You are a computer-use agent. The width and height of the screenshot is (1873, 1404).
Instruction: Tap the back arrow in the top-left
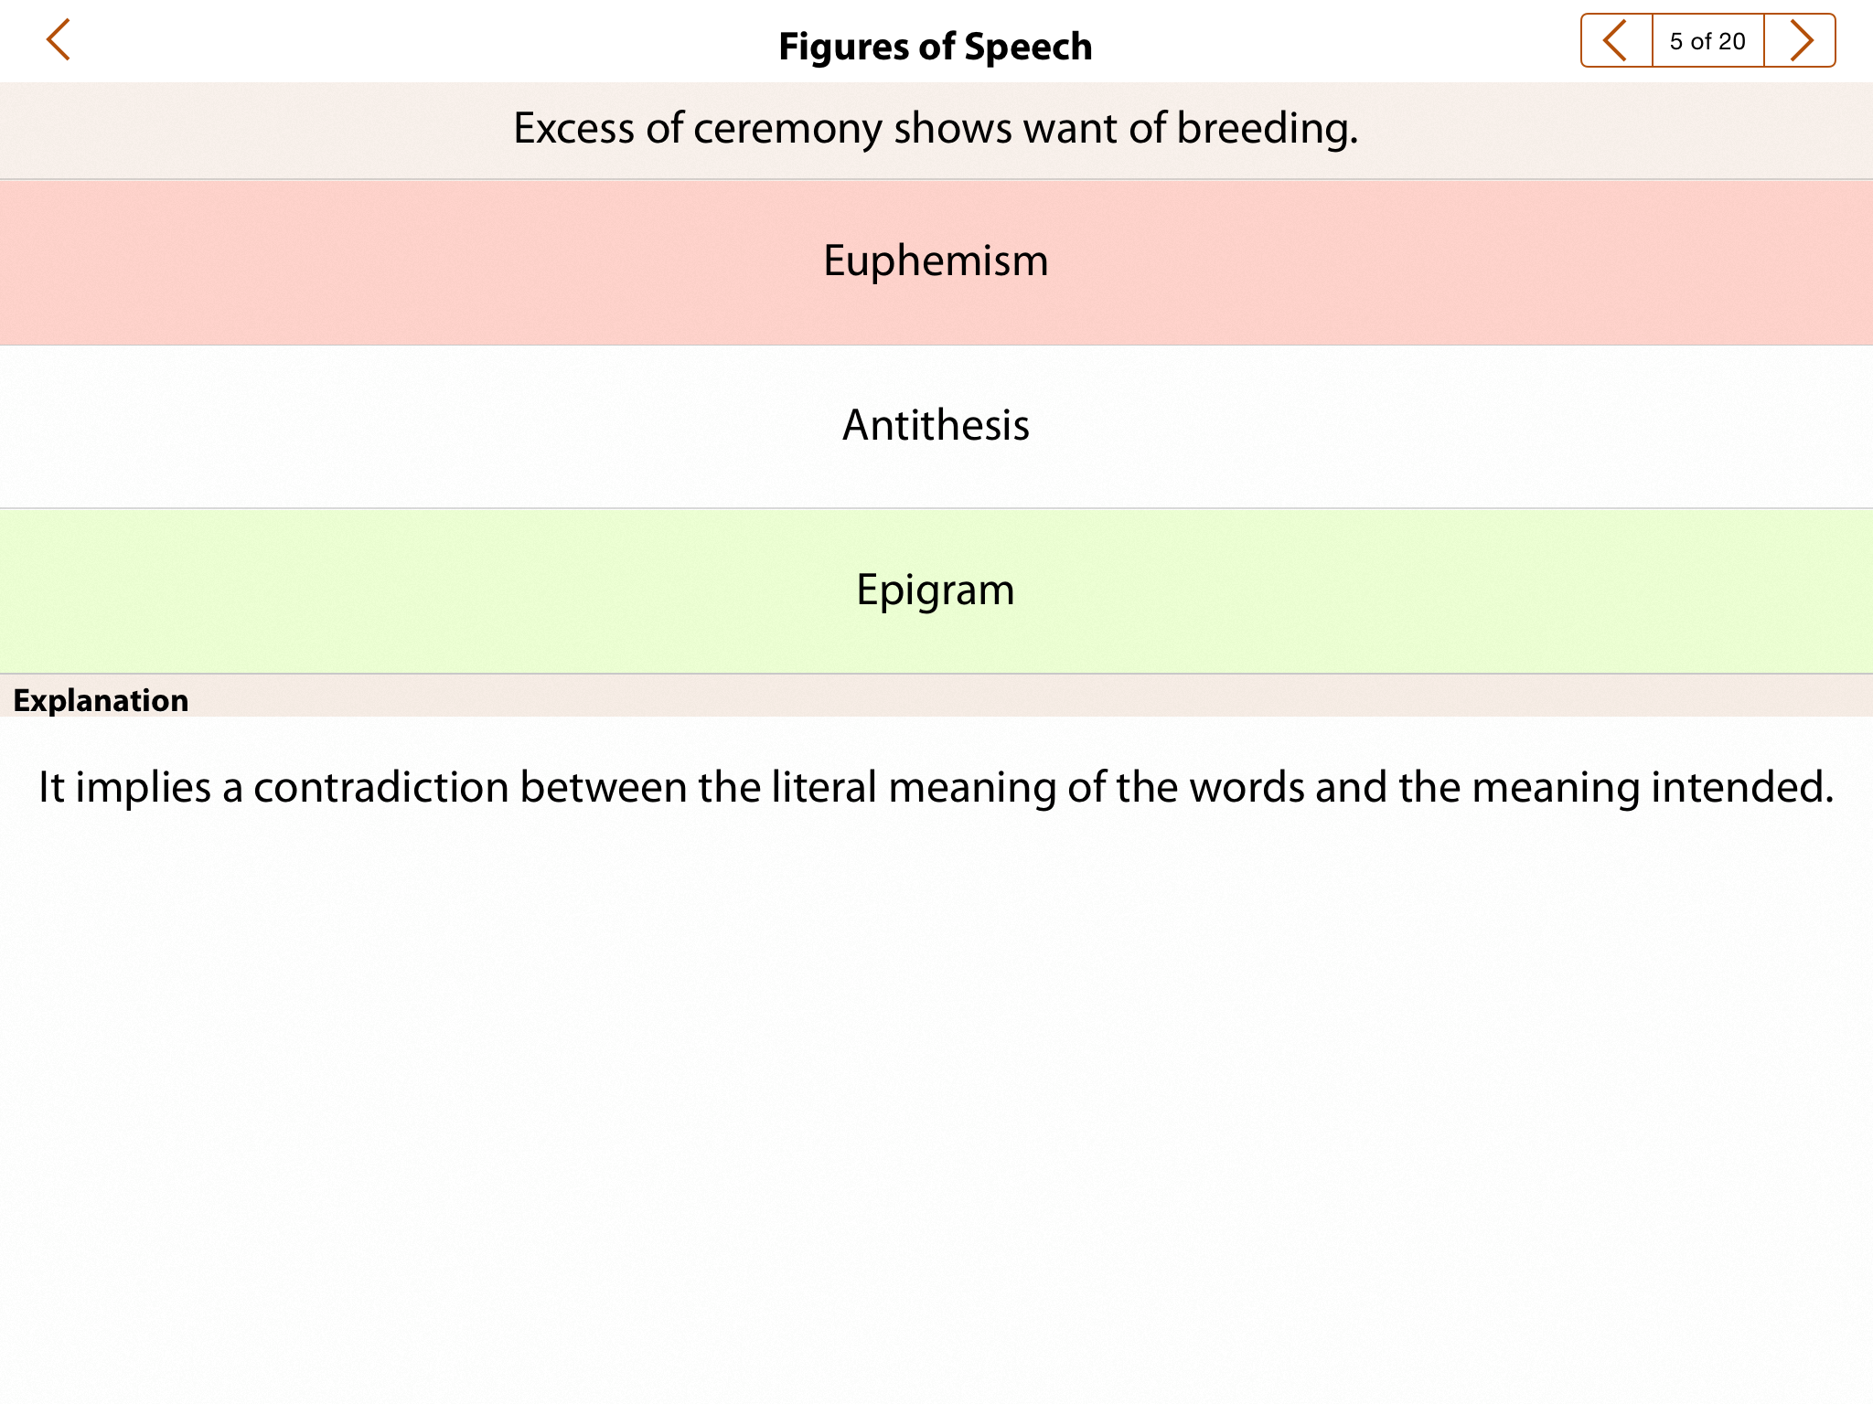tap(59, 41)
